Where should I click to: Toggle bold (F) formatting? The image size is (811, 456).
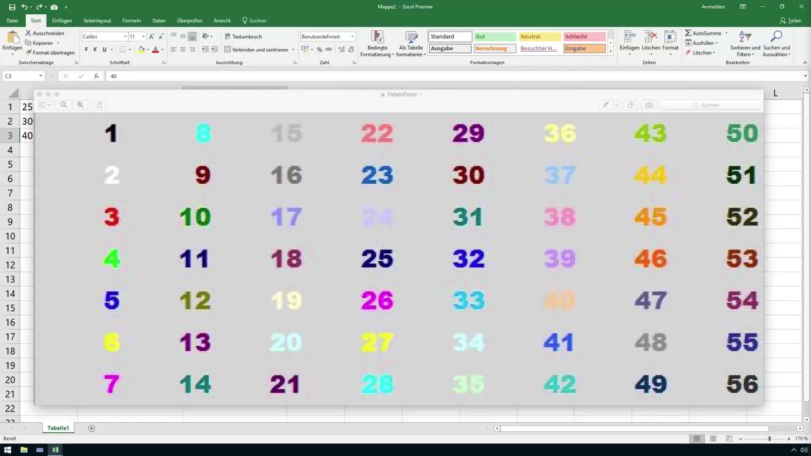(x=86, y=49)
